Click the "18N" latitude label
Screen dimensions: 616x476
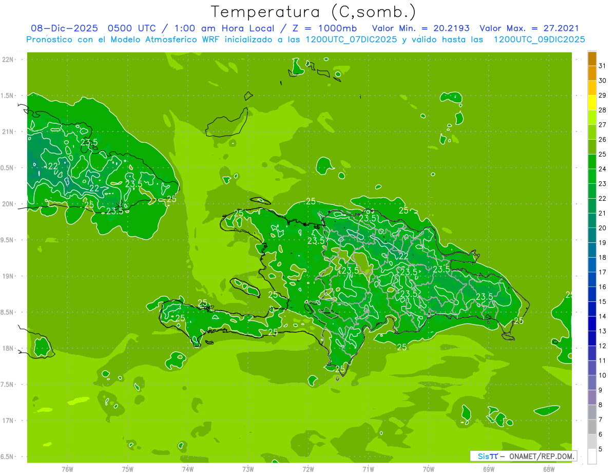9,349
